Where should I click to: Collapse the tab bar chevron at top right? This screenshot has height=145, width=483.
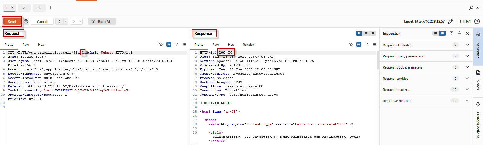[x=478, y=8]
